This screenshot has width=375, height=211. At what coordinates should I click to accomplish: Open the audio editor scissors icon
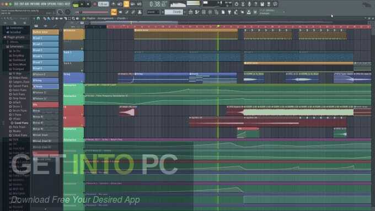click(243, 4)
